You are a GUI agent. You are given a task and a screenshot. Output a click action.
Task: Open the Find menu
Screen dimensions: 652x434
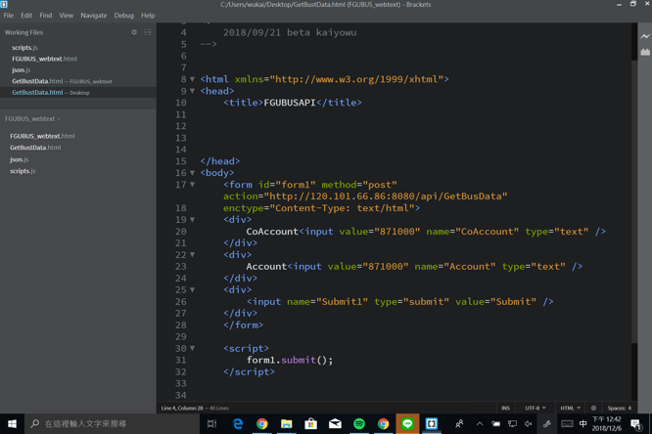click(46, 16)
